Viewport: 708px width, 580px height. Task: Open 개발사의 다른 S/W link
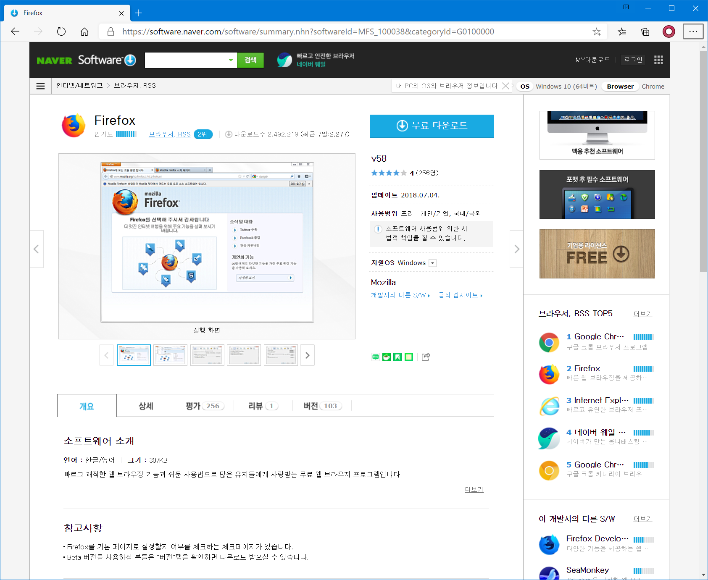click(x=400, y=295)
